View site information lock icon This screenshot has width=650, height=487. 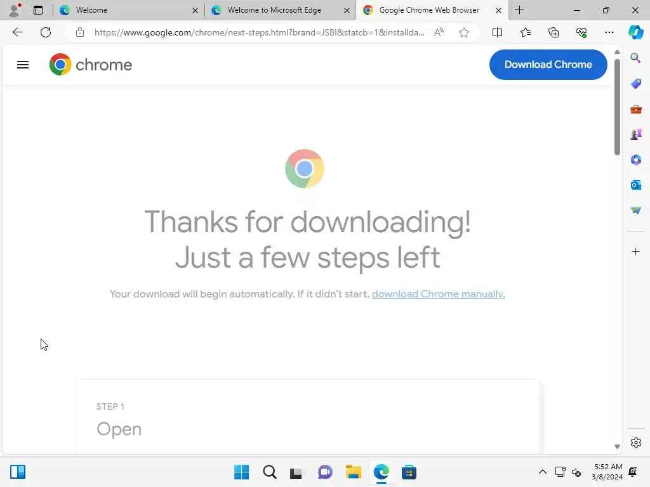pyautogui.click(x=79, y=32)
